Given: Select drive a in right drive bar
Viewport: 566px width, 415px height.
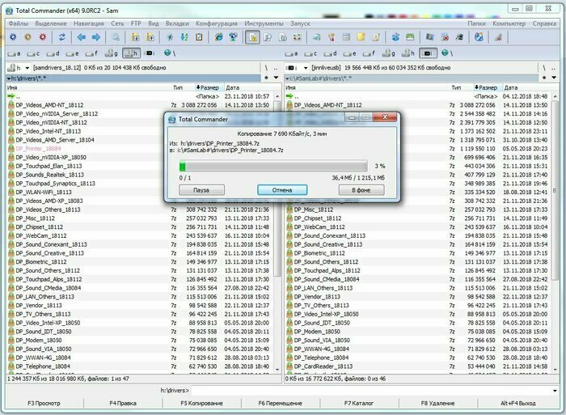Looking at the screenshot, I should pyautogui.click(x=291, y=53).
